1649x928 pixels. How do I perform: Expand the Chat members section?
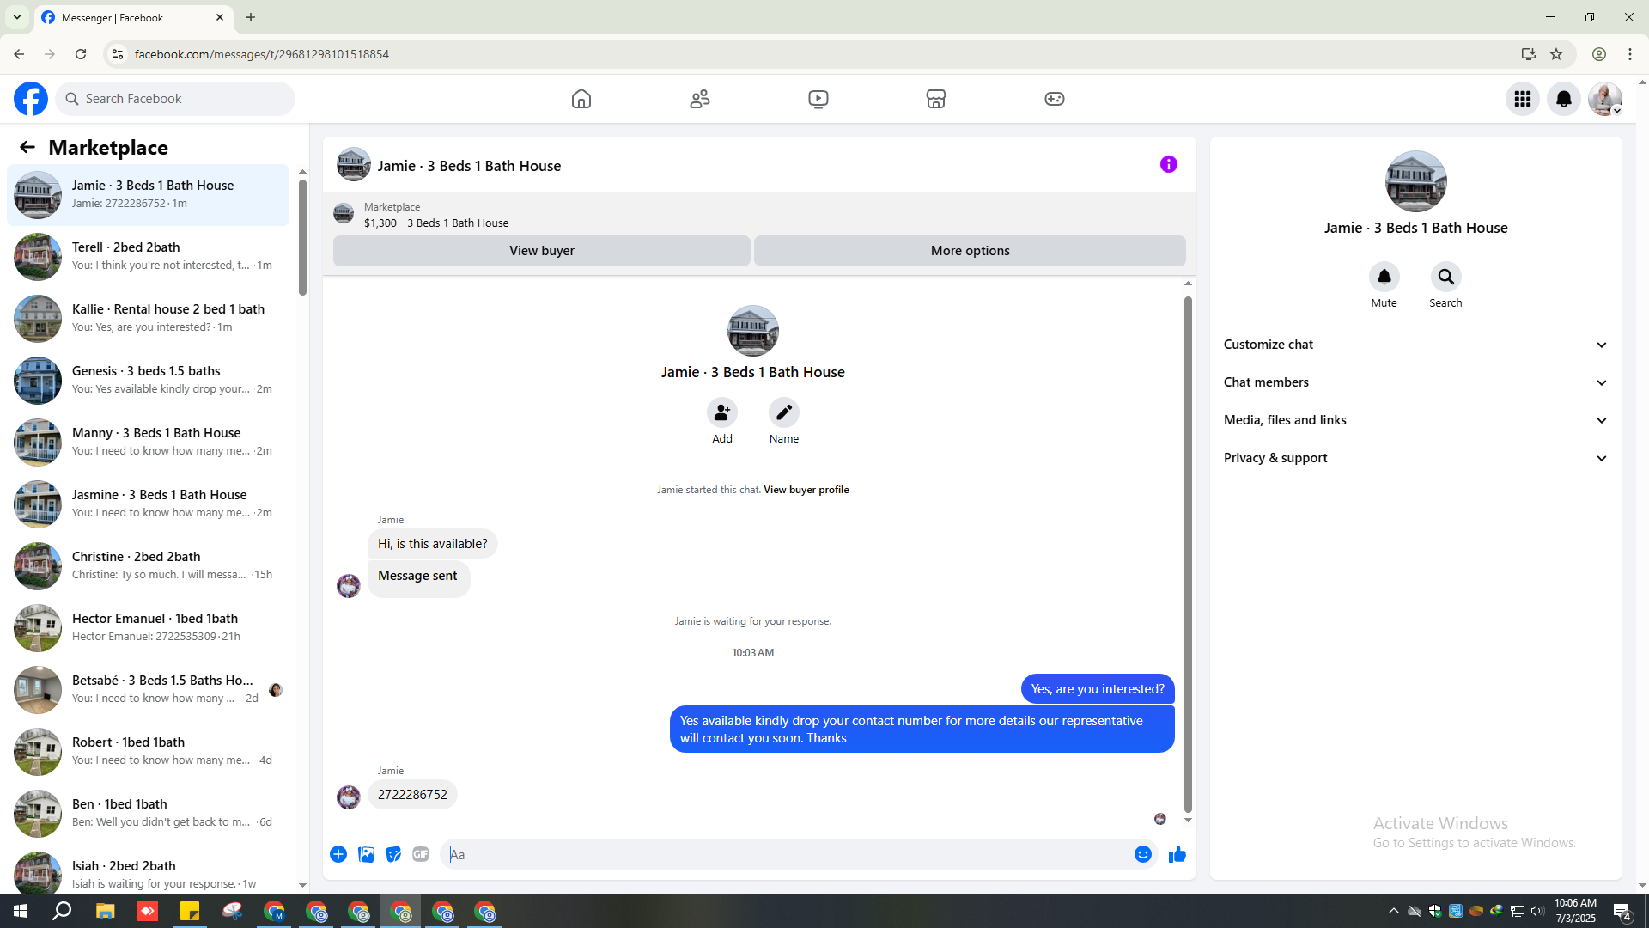click(1415, 382)
